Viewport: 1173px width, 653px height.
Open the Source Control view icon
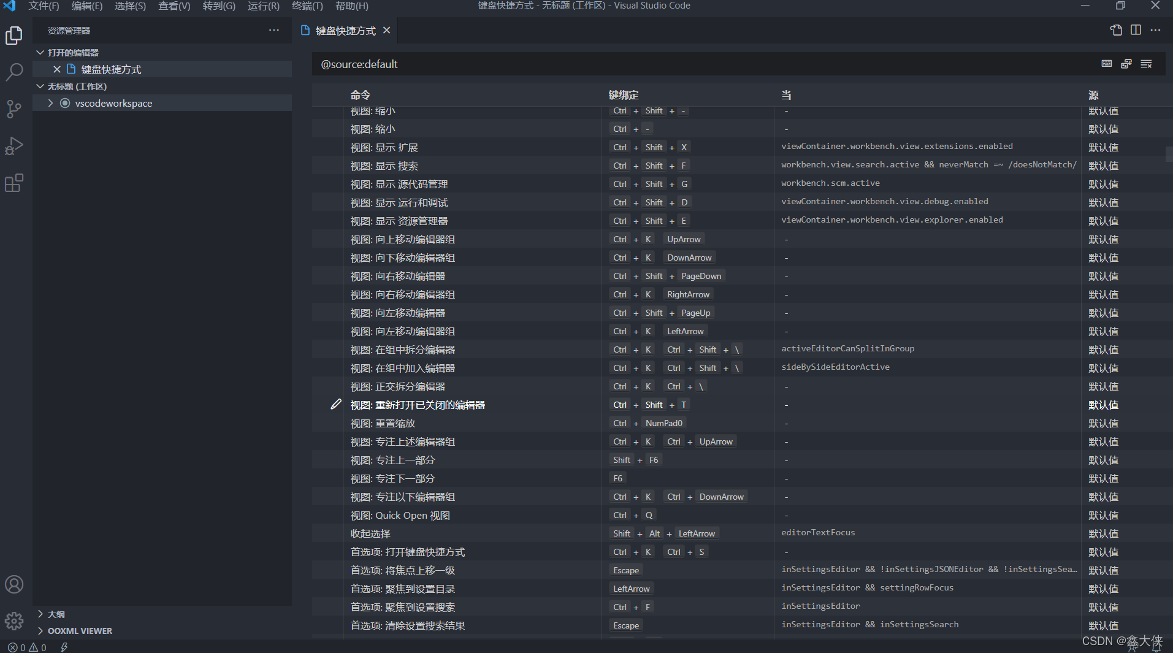pos(14,109)
